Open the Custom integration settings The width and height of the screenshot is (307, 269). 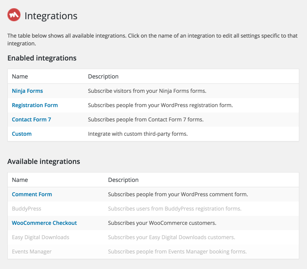[22, 134]
